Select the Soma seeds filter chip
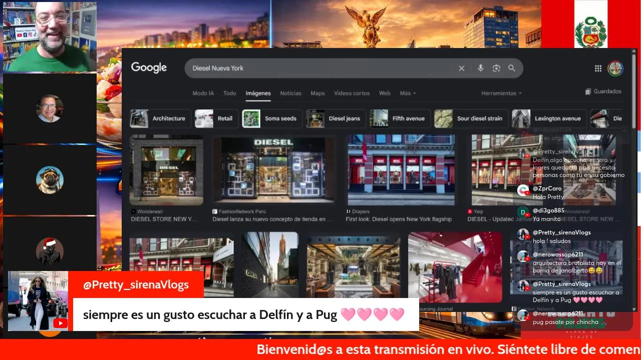641x360 pixels. click(272, 118)
